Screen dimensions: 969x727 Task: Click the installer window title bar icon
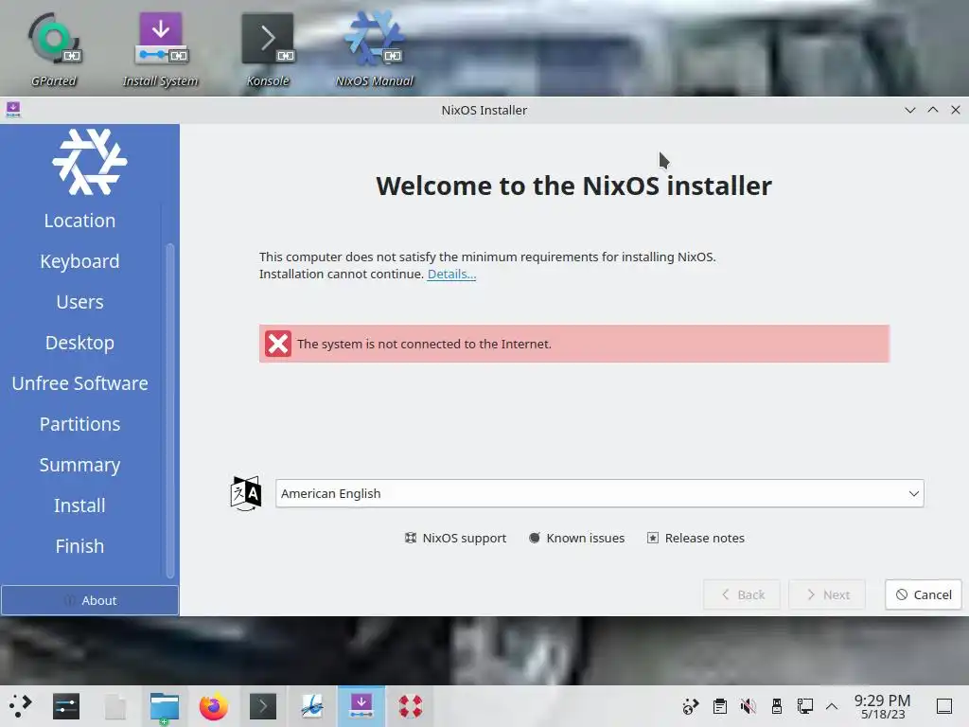click(13, 110)
